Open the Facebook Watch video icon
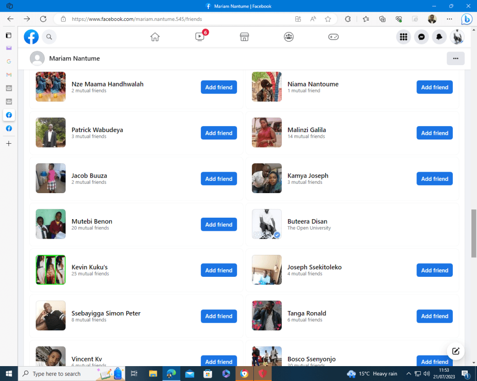The image size is (477, 381). (199, 37)
